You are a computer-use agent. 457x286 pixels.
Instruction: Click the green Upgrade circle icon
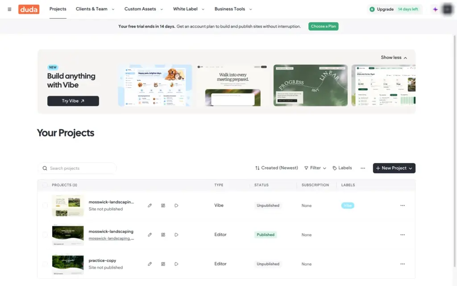372,9
